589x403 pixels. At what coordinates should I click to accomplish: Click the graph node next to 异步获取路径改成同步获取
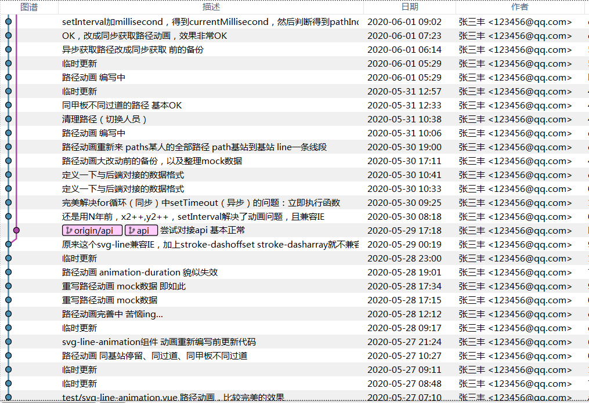tap(8, 49)
